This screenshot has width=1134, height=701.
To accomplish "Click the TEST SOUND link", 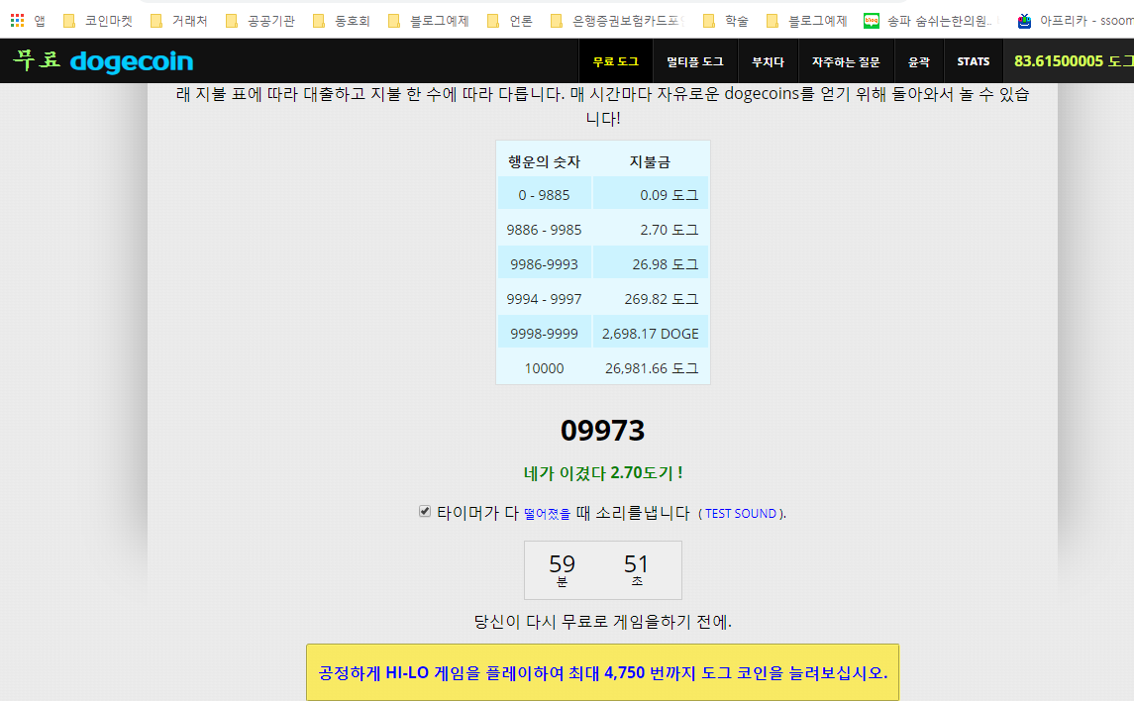I will click(x=741, y=514).
